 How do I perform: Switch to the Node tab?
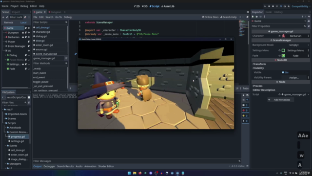click(x=269, y=12)
